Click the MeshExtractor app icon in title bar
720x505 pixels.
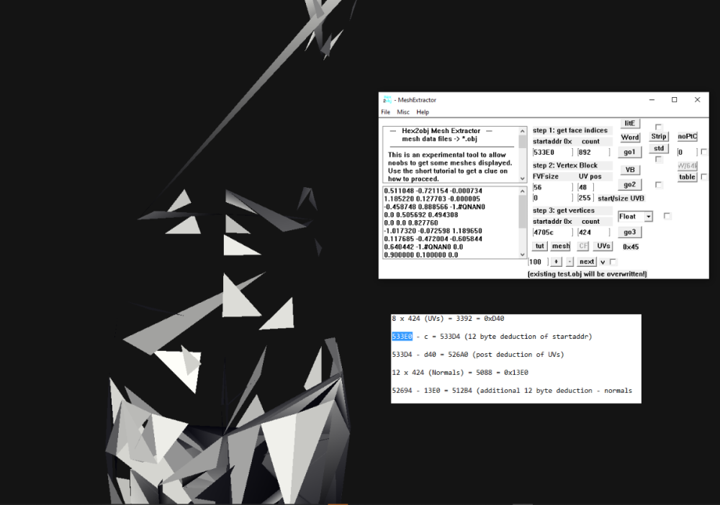point(387,100)
